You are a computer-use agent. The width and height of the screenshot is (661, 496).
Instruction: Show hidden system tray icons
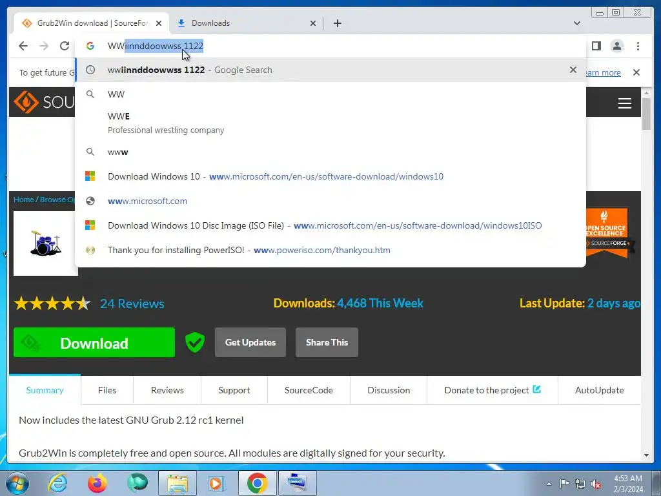[549, 484]
